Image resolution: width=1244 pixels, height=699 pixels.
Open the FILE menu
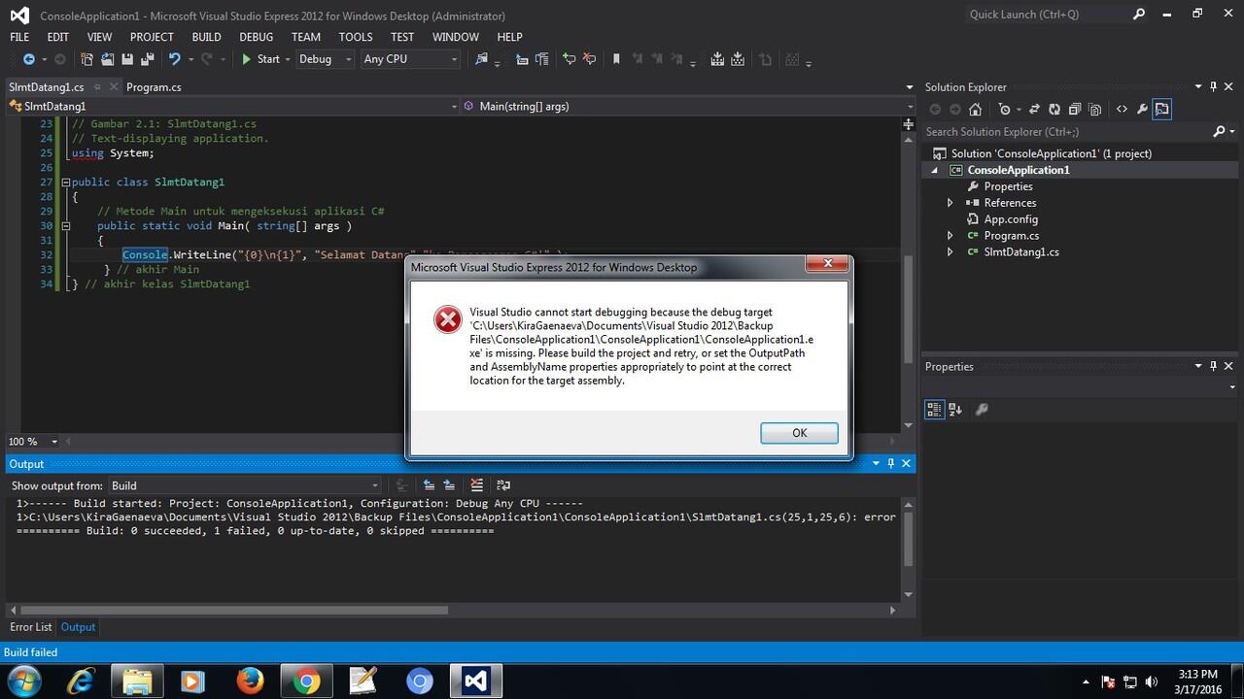pyautogui.click(x=19, y=37)
